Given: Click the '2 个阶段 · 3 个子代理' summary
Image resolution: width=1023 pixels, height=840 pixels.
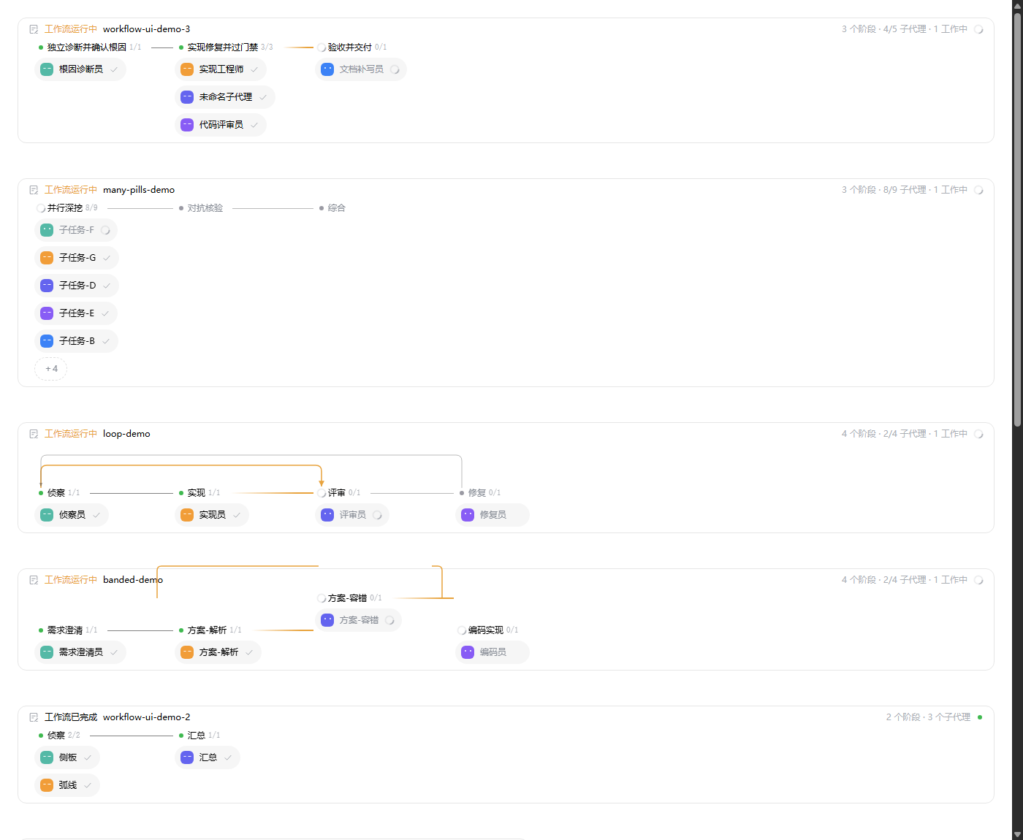Looking at the screenshot, I should pos(928,717).
